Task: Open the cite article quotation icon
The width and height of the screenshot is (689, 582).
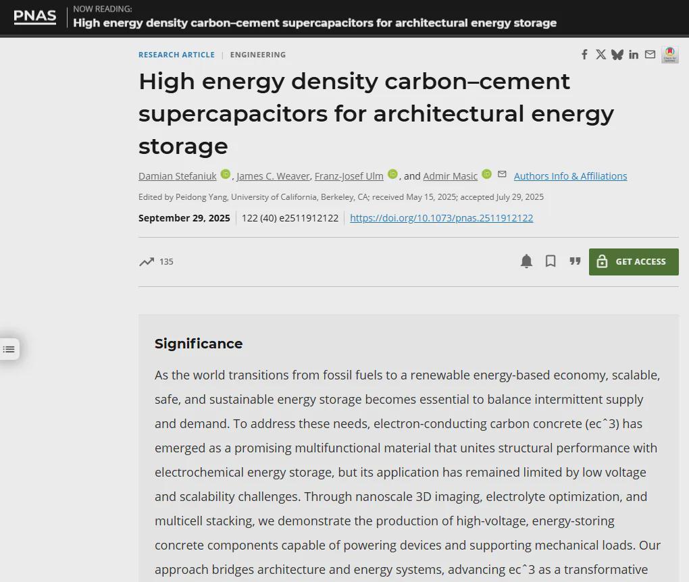Action: 575,261
